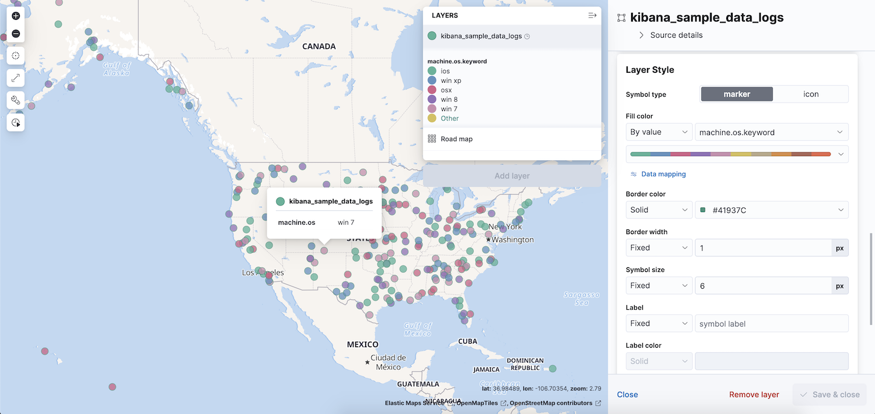The width and height of the screenshot is (875, 414).
Task: Click the clock icon next to kibana_sample_data_logs layer
Action: [x=527, y=36]
